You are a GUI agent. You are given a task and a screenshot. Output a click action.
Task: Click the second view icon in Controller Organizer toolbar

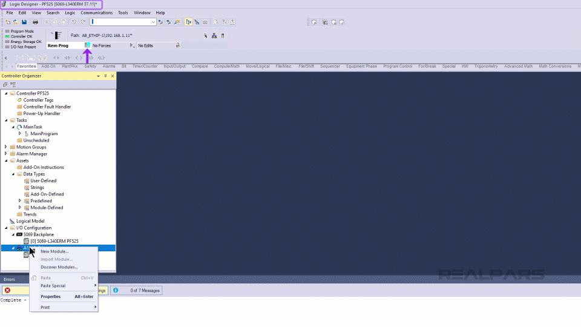pos(13,85)
